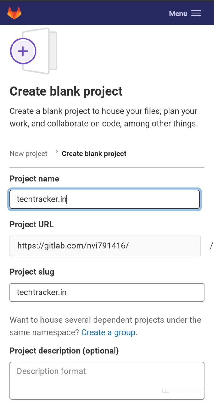
Task: Open the Project URL namespace field
Action: pyautogui.click(x=105, y=246)
